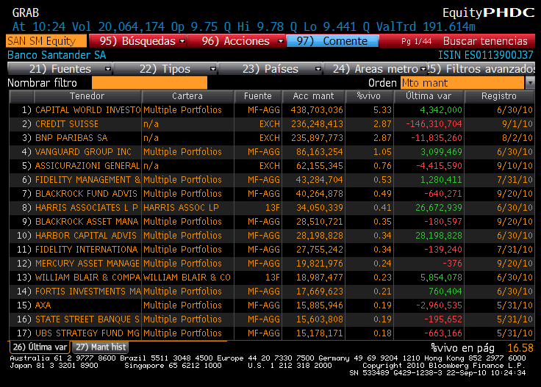The image size is (541, 387).
Task: Open the 95) Búsquedas menu
Action: point(137,41)
